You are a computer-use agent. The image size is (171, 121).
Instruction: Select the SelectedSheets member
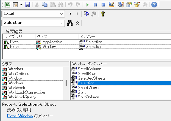[x=92, y=78]
